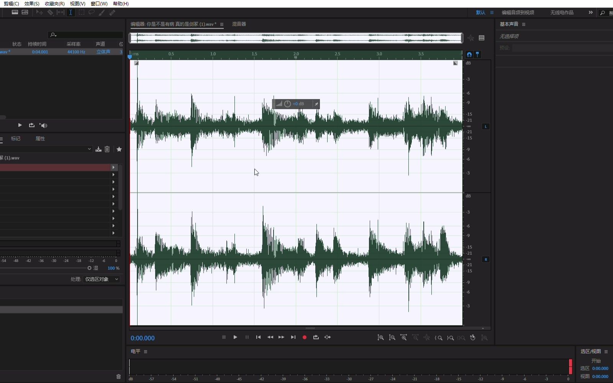Start playback with transport Play button
Screen dimensions: 613x383
(x=235, y=337)
